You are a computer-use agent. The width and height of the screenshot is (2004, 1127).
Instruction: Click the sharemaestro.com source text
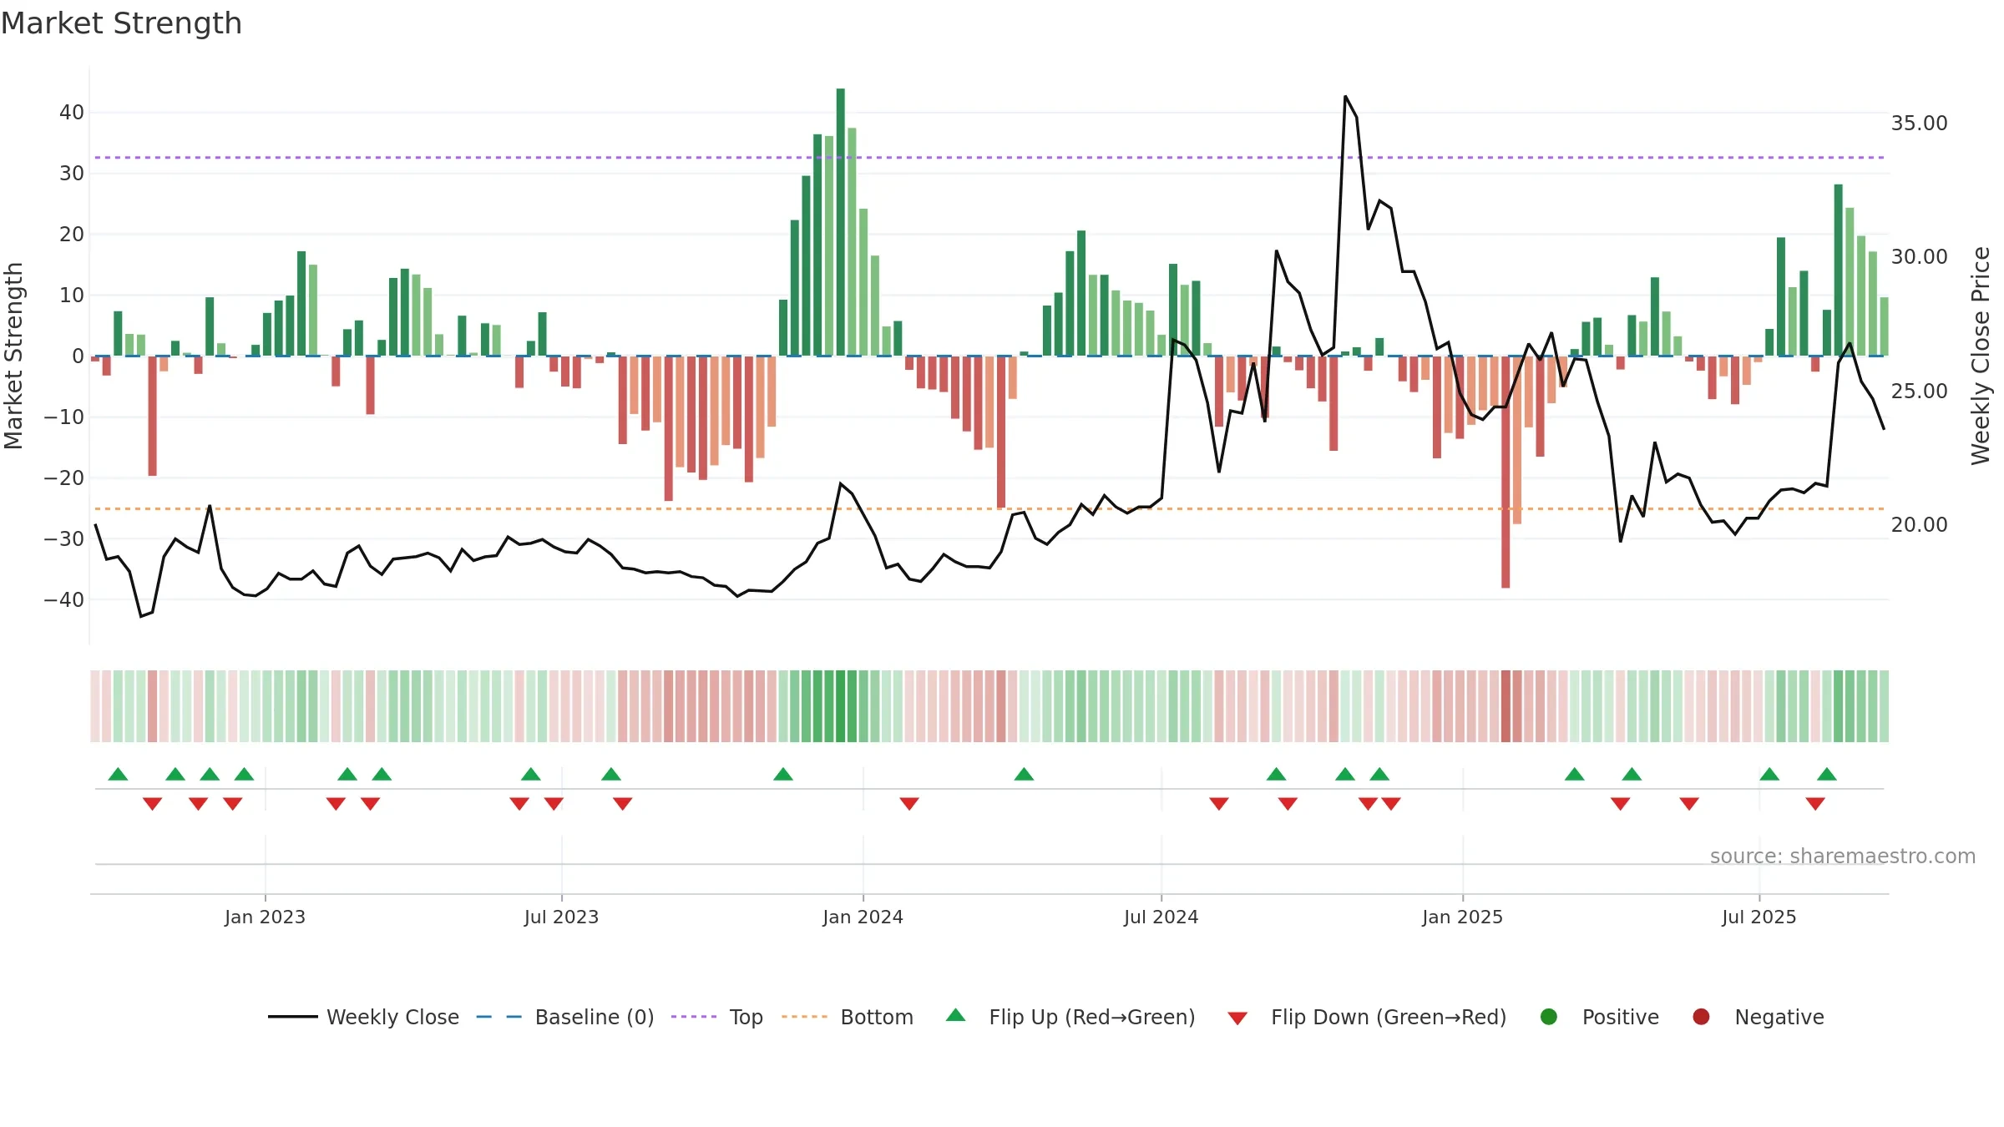[x=1843, y=856]
